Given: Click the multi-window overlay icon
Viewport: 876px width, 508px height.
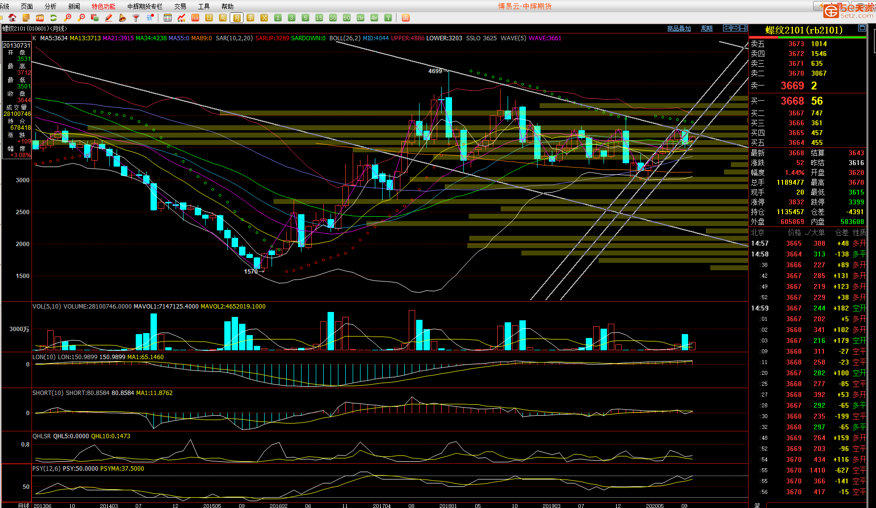Looking at the screenshot, I should click(95, 18).
